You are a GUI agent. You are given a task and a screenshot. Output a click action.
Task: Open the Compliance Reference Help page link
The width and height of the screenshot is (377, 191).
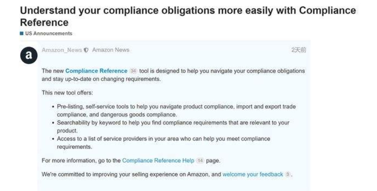[x=158, y=160]
